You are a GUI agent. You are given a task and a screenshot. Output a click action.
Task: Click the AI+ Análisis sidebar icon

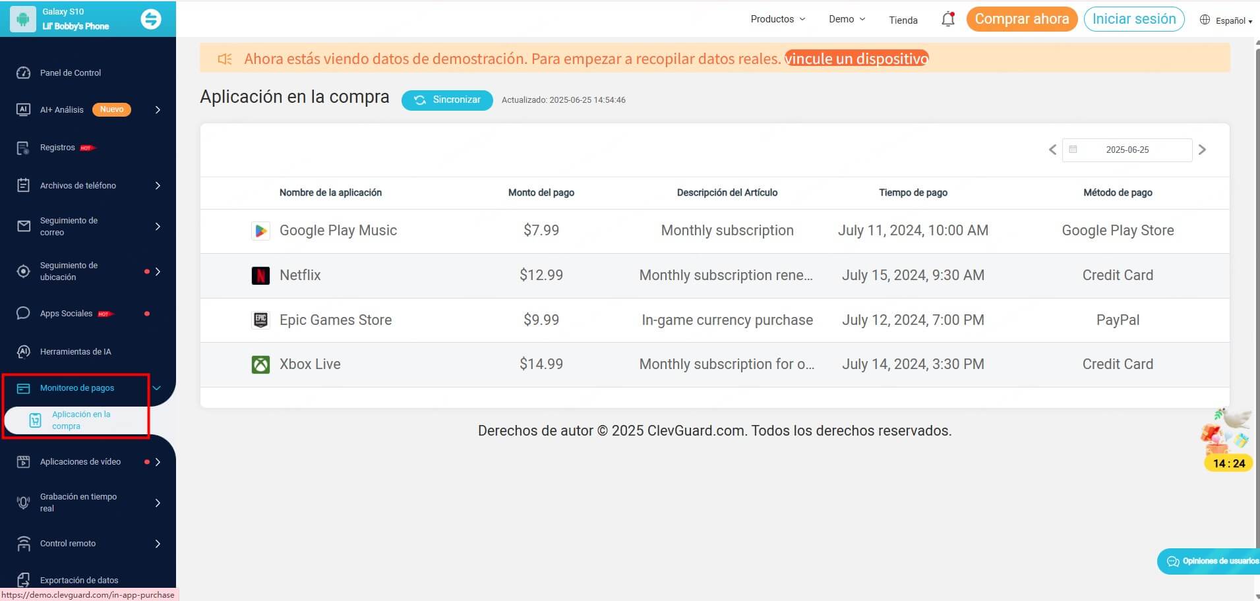coord(23,109)
